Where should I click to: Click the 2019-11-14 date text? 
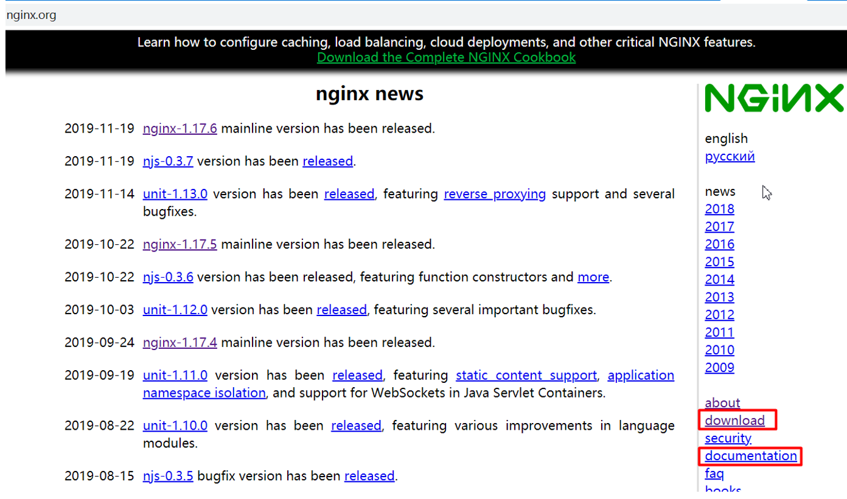click(99, 194)
